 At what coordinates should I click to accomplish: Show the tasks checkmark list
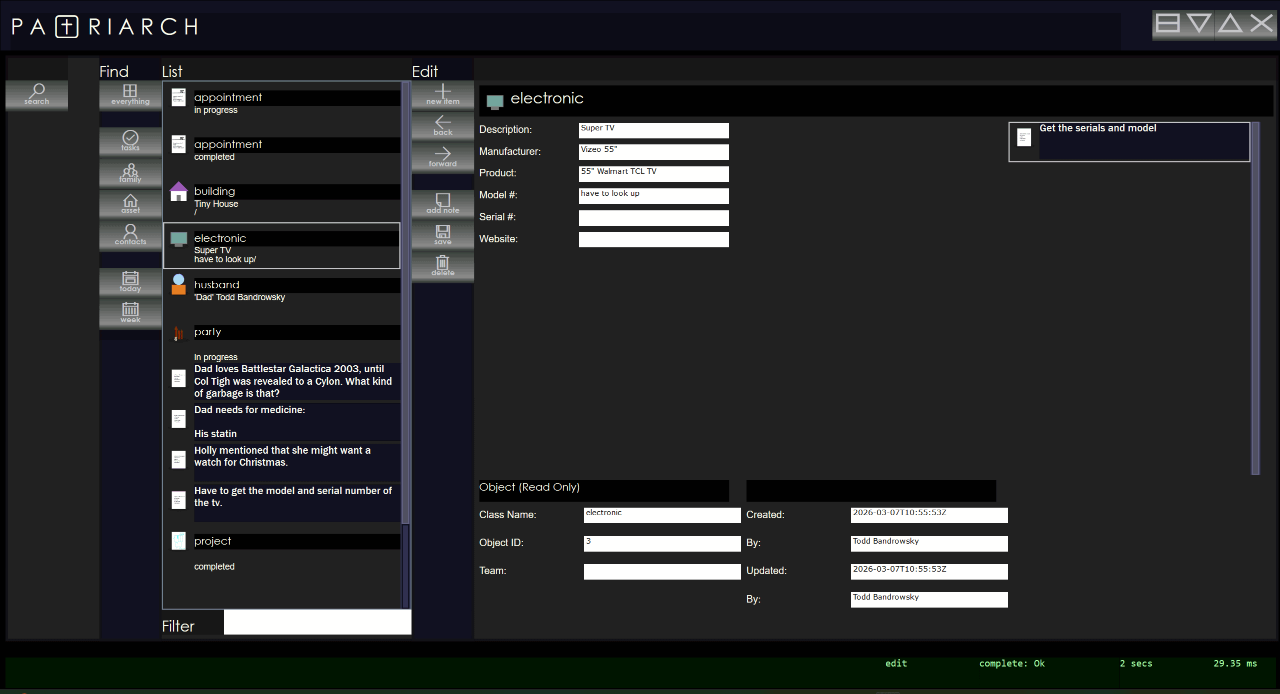[x=130, y=140]
